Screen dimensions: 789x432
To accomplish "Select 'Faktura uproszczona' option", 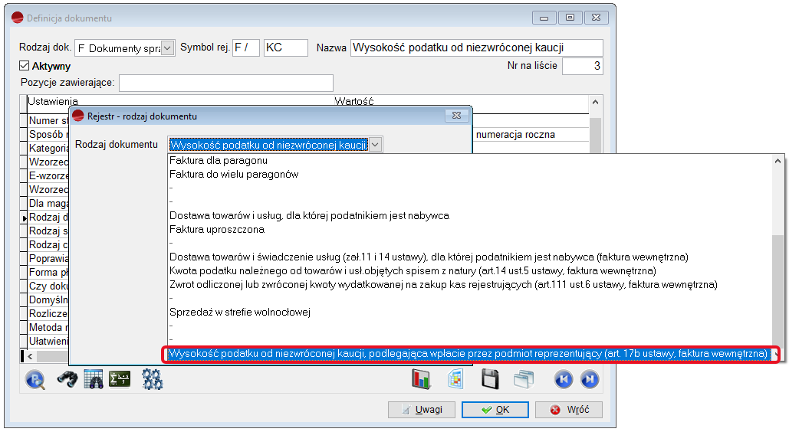I will (217, 229).
